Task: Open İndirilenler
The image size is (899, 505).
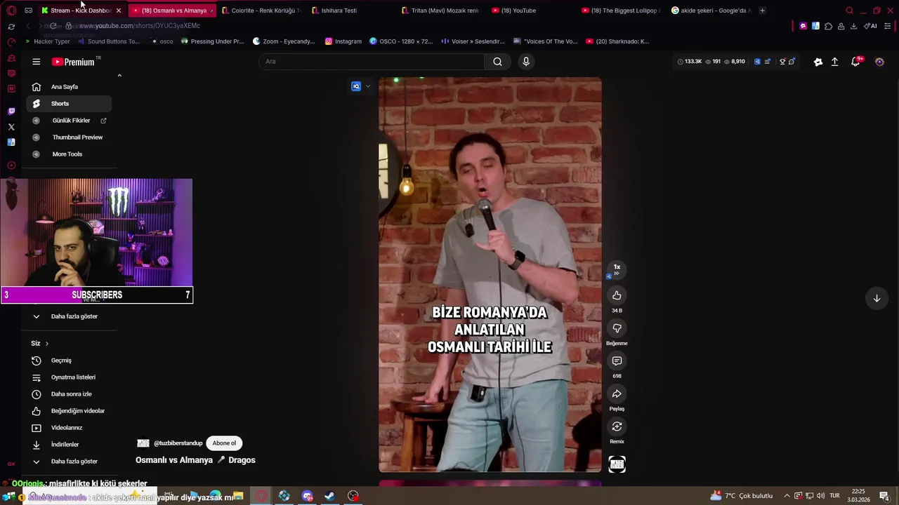Action: click(69, 445)
